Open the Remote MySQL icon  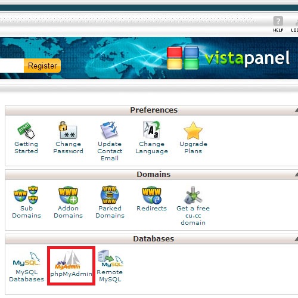pyautogui.click(x=110, y=258)
